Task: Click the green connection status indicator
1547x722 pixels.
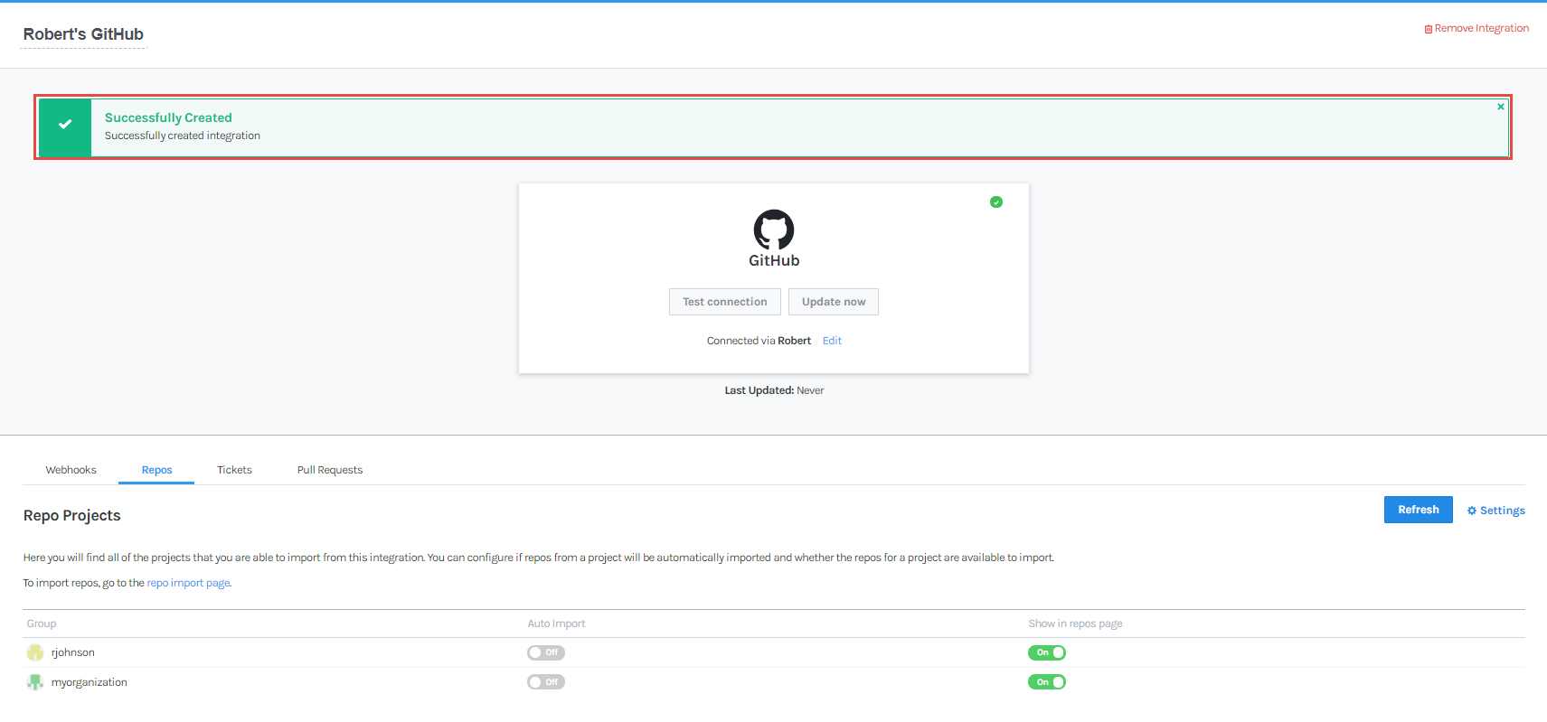Action: 996,202
